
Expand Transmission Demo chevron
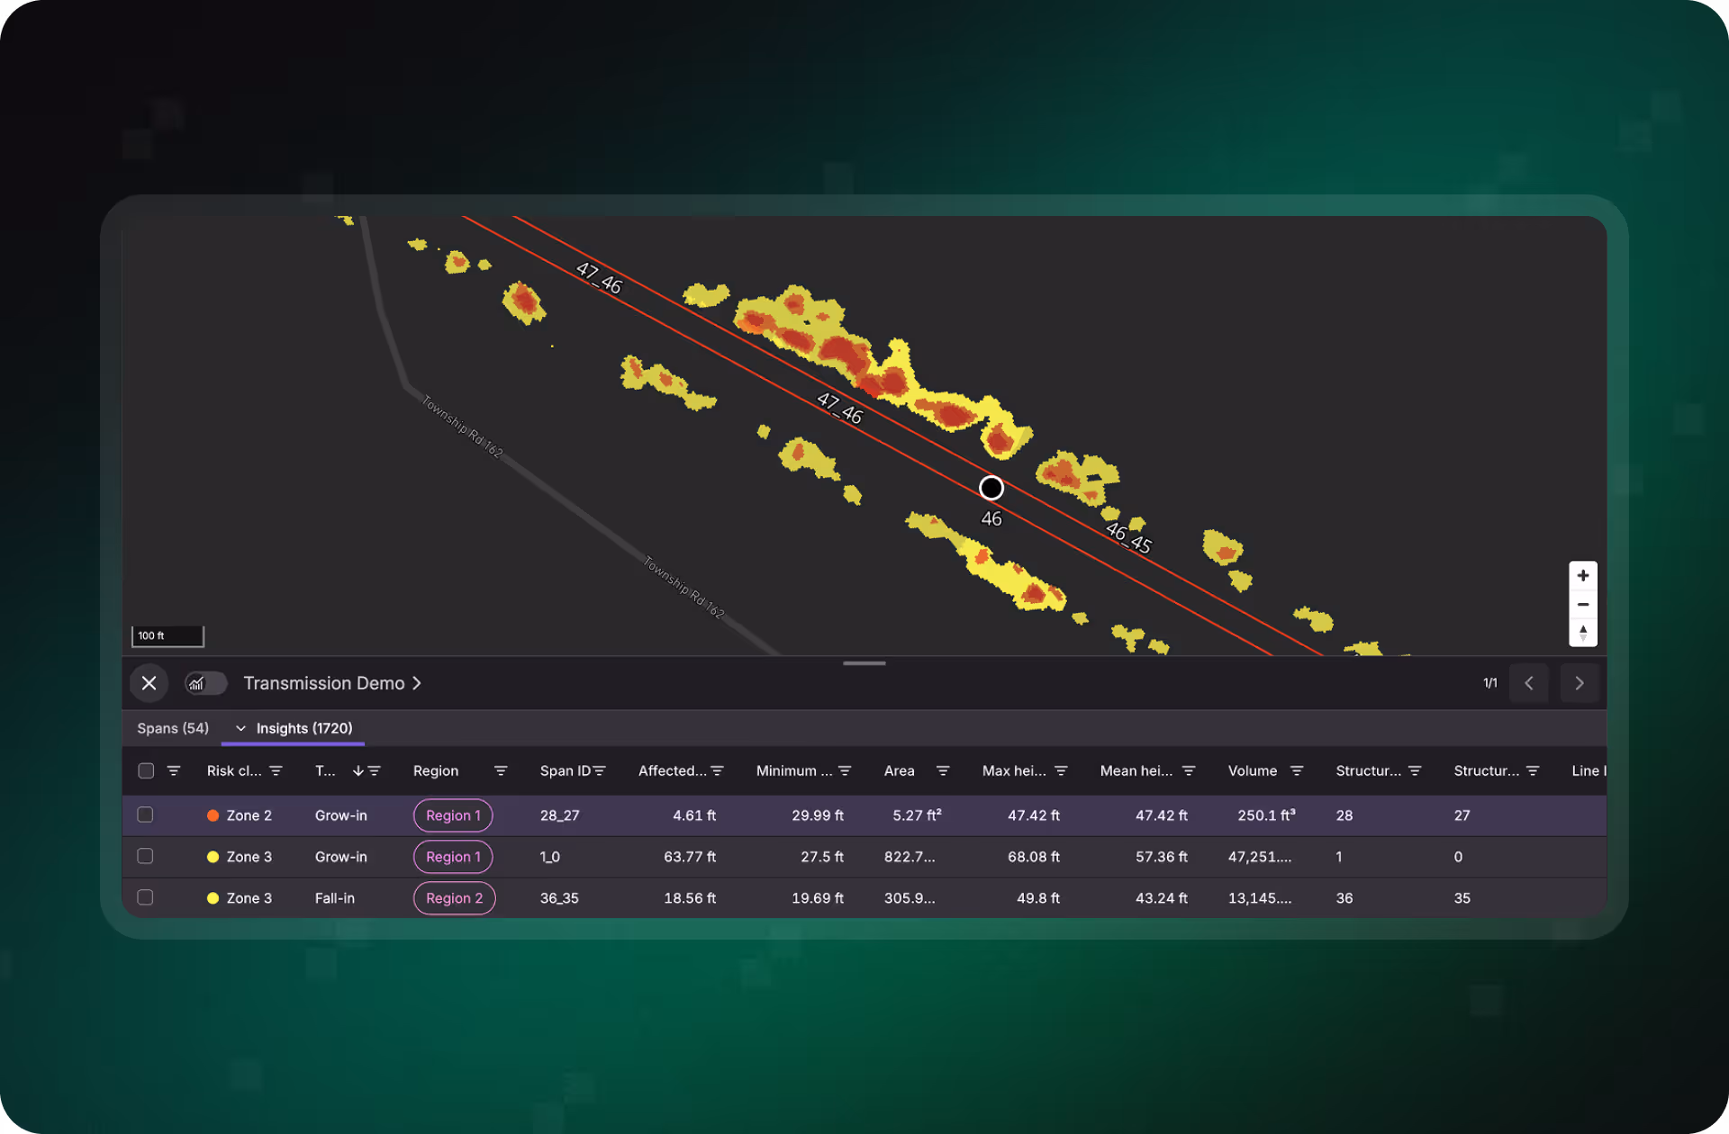point(417,683)
